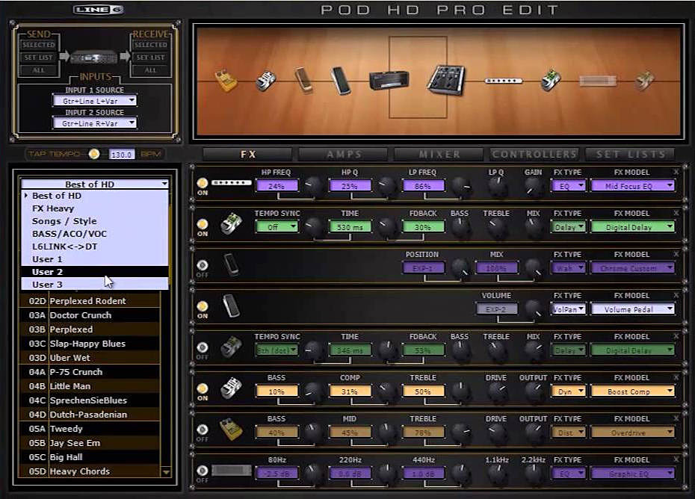Enable the Overdrive effect

[x=202, y=430]
